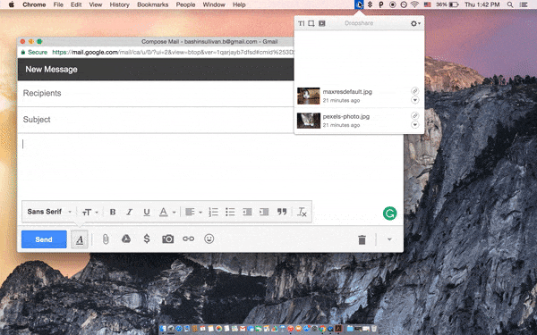Click the send money dollar icon
This screenshot has width=537, height=335.
[x=147, y=239]
